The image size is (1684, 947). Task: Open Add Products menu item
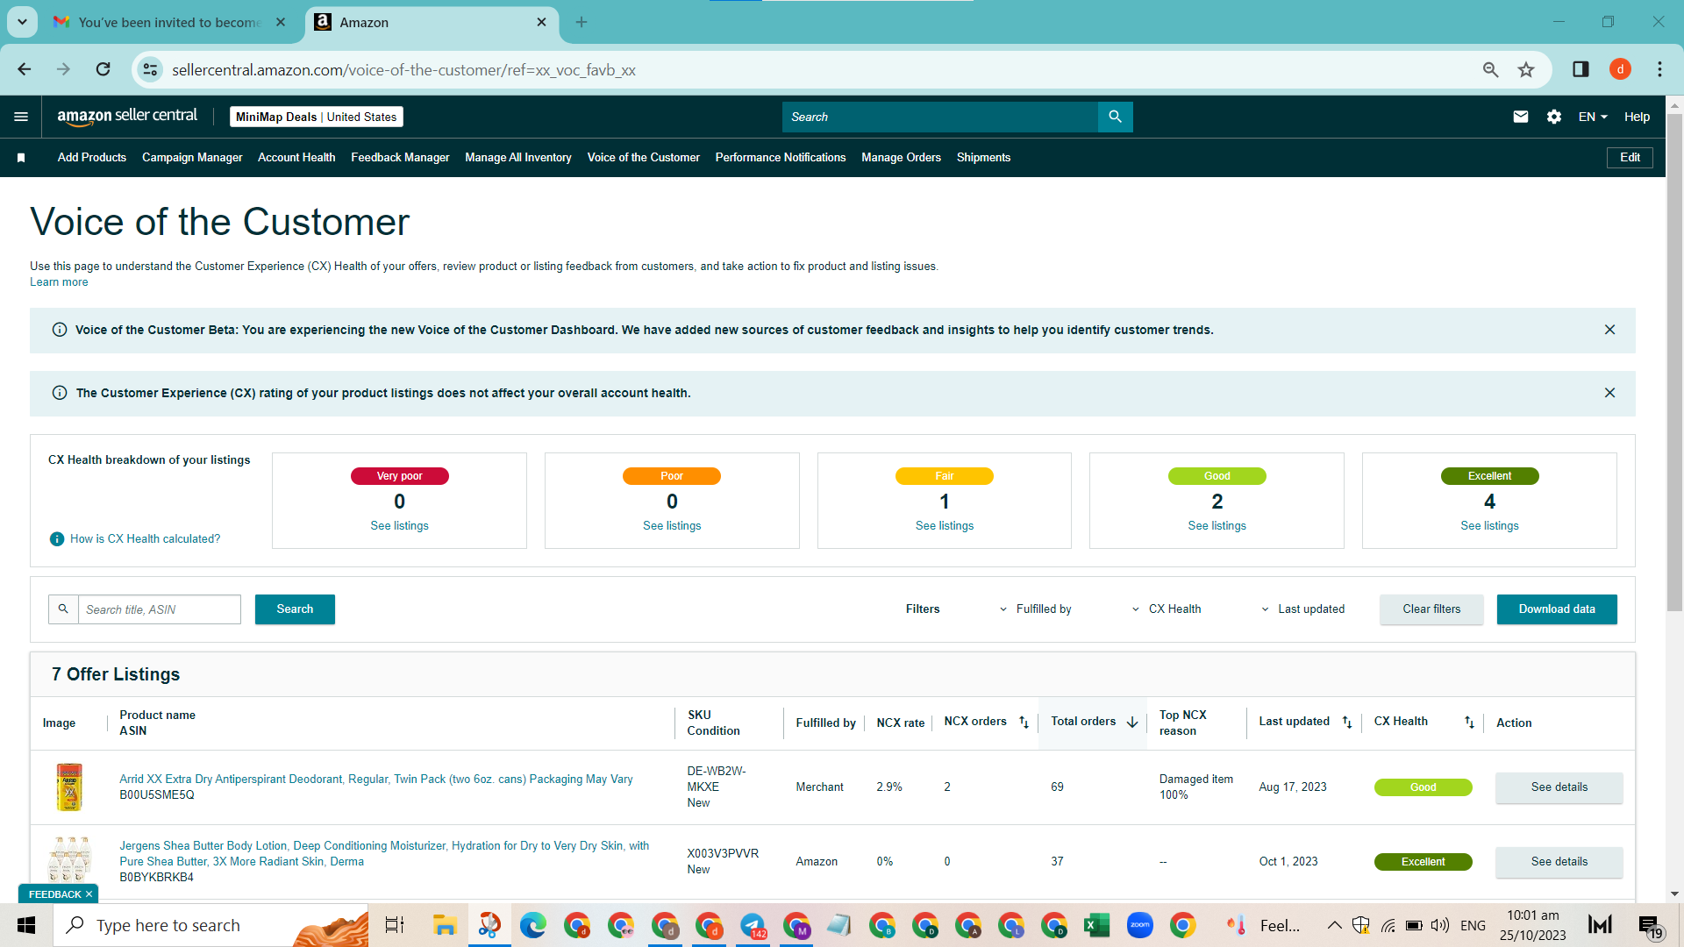92,158
